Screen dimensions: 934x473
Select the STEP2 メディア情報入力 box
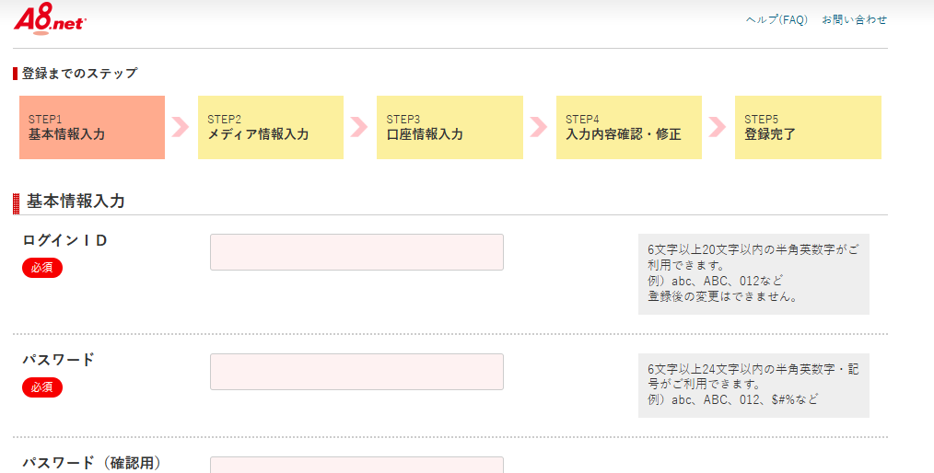(x=271, y=127)
